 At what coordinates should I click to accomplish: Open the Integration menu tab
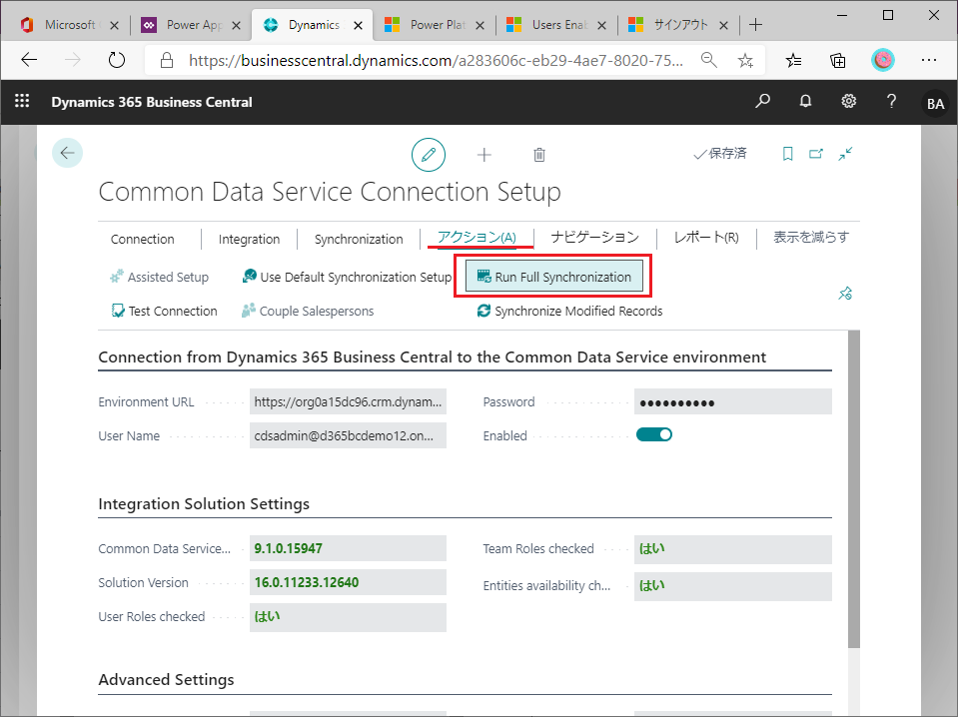[250, 240]
